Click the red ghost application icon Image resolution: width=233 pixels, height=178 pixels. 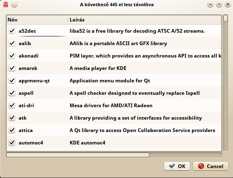6,5
